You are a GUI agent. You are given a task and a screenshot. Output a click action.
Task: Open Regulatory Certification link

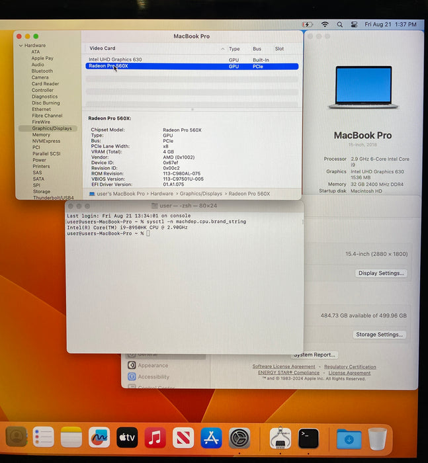(350, 366)
